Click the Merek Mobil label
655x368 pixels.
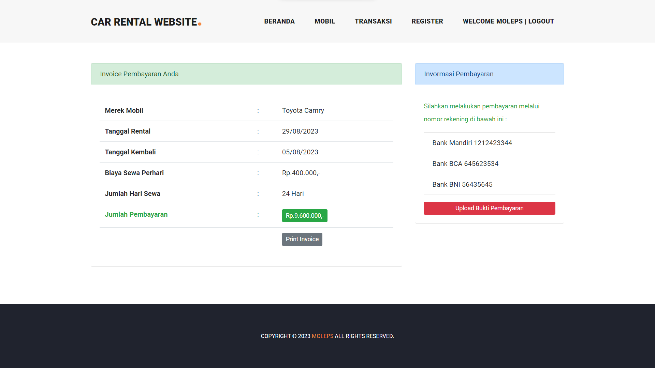(x=124, y=110)
